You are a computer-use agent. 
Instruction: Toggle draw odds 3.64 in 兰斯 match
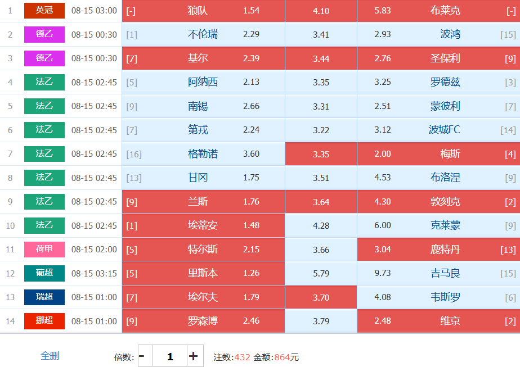(321, 201)
